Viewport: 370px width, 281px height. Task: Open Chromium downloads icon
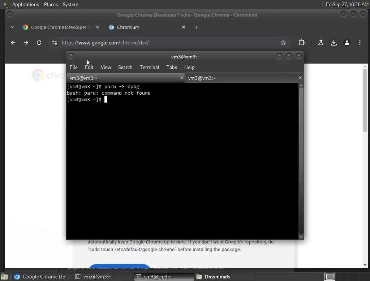pyautogui.click(x=334, y=43)
